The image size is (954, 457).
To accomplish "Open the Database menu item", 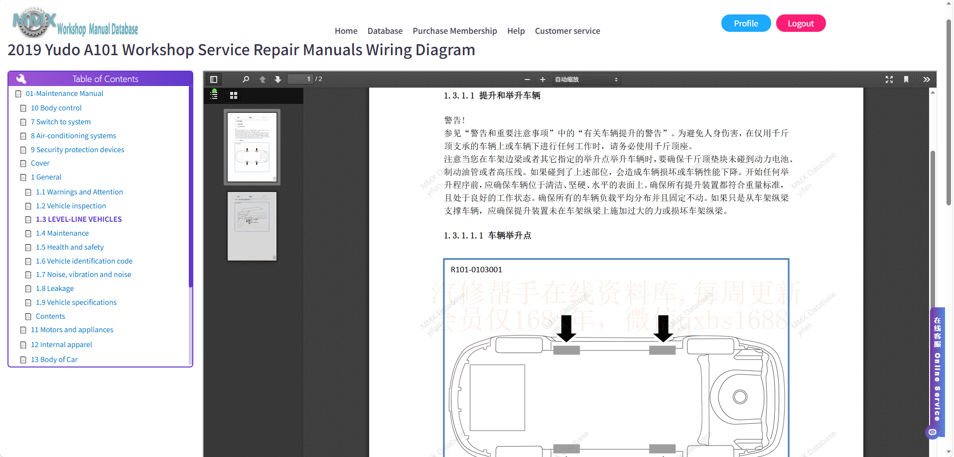I will 385,31.
